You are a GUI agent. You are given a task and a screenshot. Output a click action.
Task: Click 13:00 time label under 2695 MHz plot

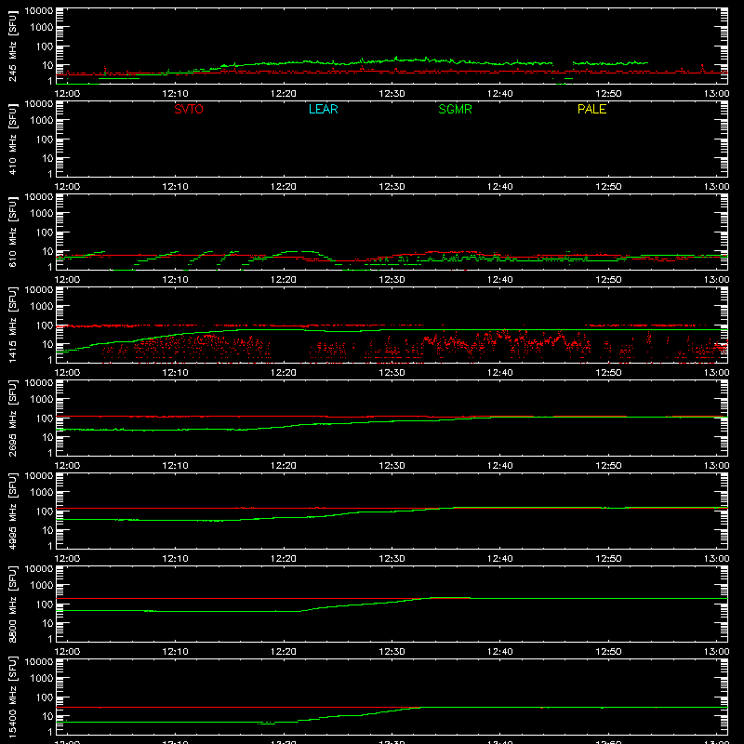pyautogui.click(x=716, y=466)
